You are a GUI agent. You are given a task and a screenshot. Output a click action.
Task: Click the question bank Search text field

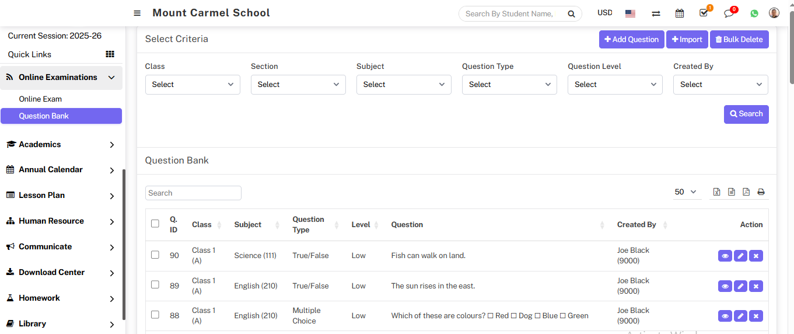click(193, 193)
